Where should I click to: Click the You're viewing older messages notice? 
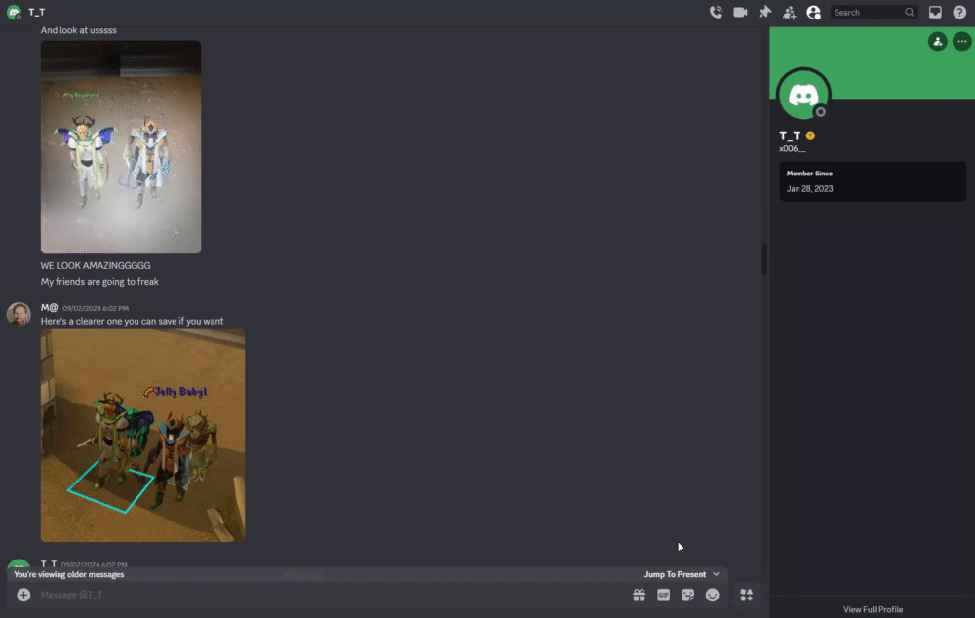pyautogui.click(x=69, y=574)
